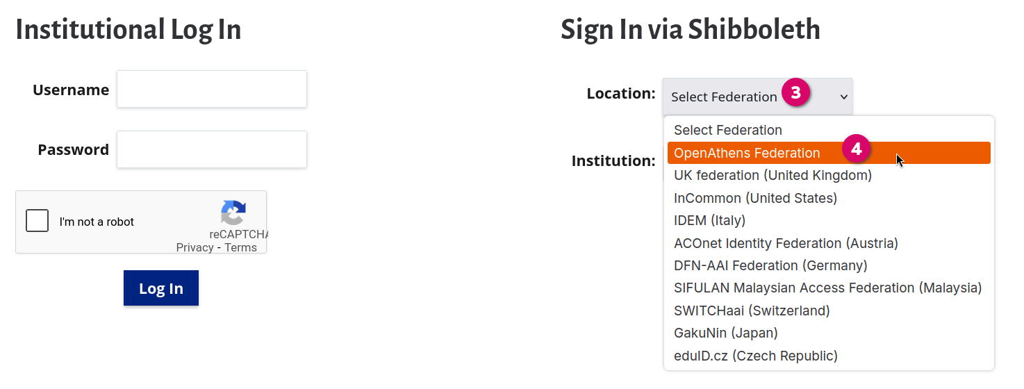This screenshot has width=1024, height=389.
Task: Check the I'm not a robot box
Action: click(38, 221)
